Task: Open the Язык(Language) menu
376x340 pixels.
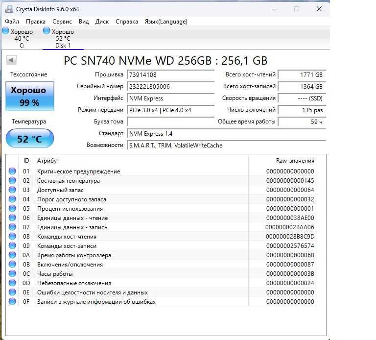Action: pyautogui.click(x=166, y=22)
